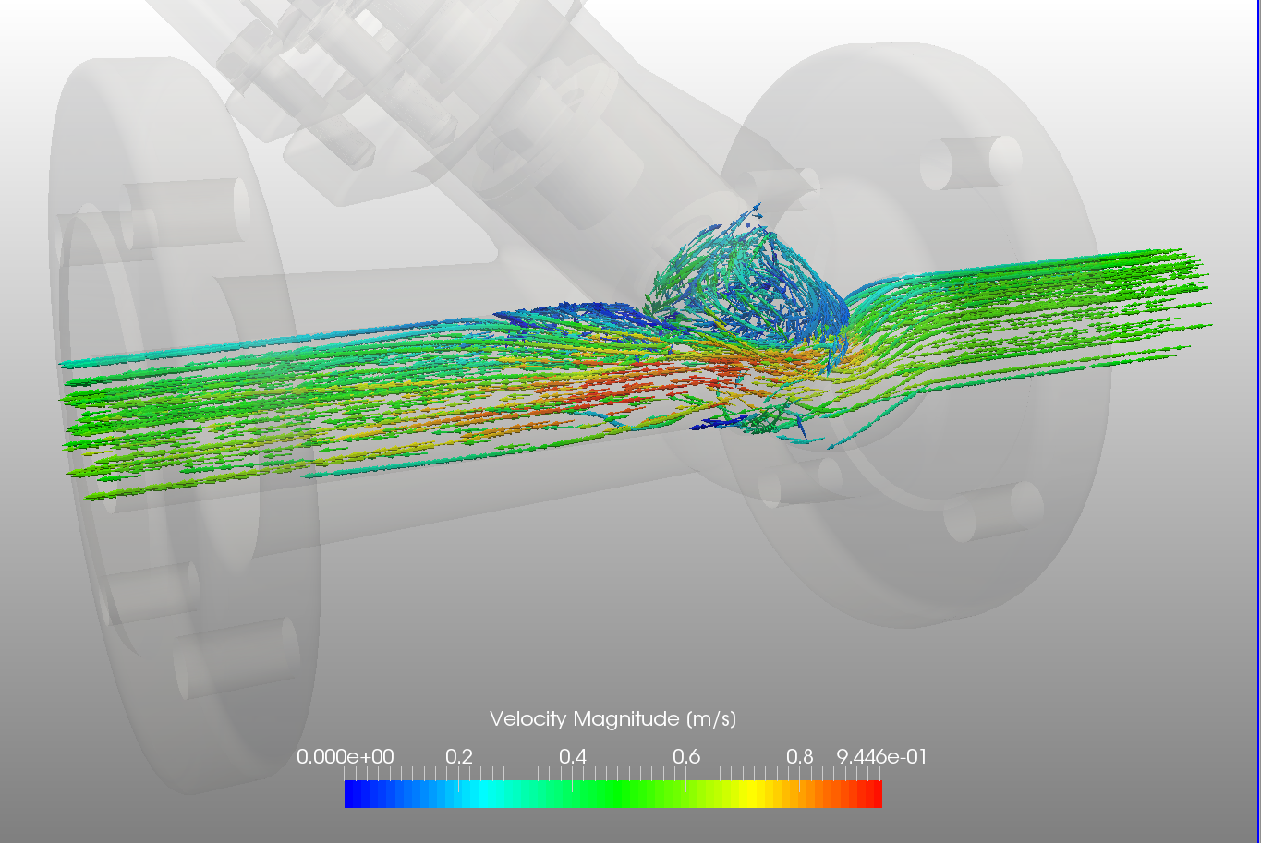Select the "9.446e-01" maximum value label

pyautogui.click(x=881, y=756)
